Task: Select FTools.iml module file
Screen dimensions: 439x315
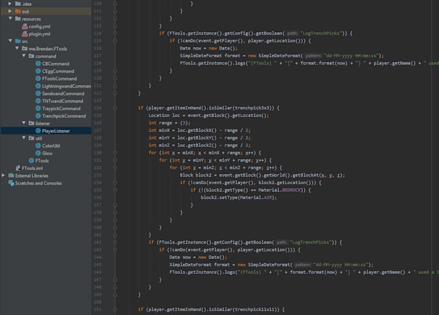Action: 32,168
